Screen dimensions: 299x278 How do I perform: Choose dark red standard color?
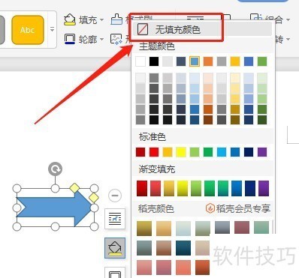pyautogui.click(x=140, y=152)
